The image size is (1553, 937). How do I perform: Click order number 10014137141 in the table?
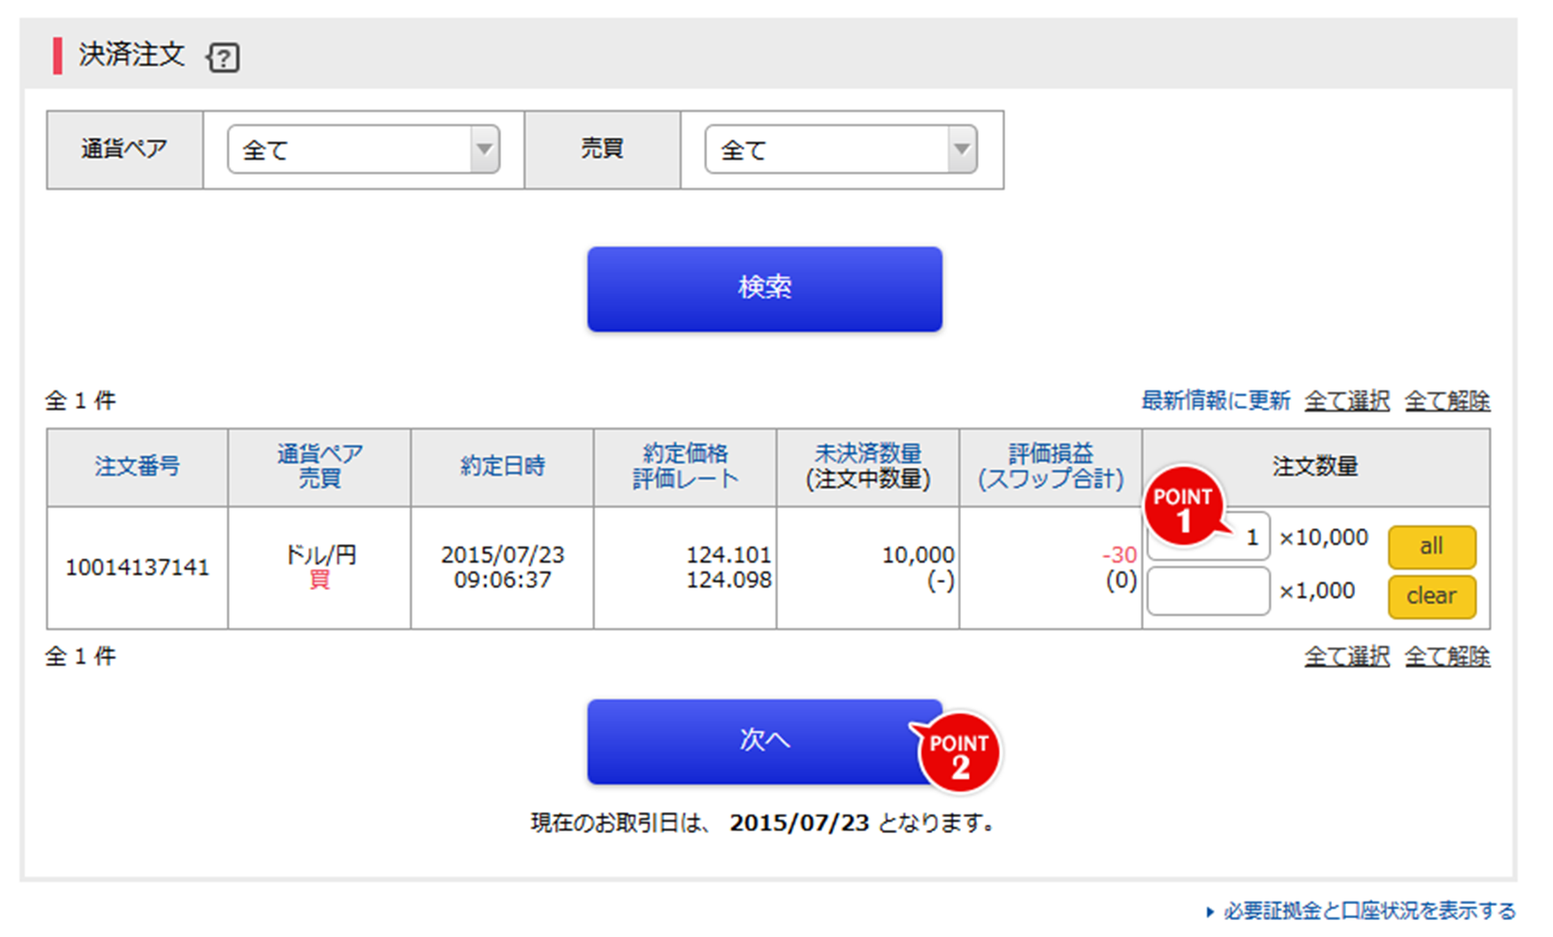coord(138,567)
